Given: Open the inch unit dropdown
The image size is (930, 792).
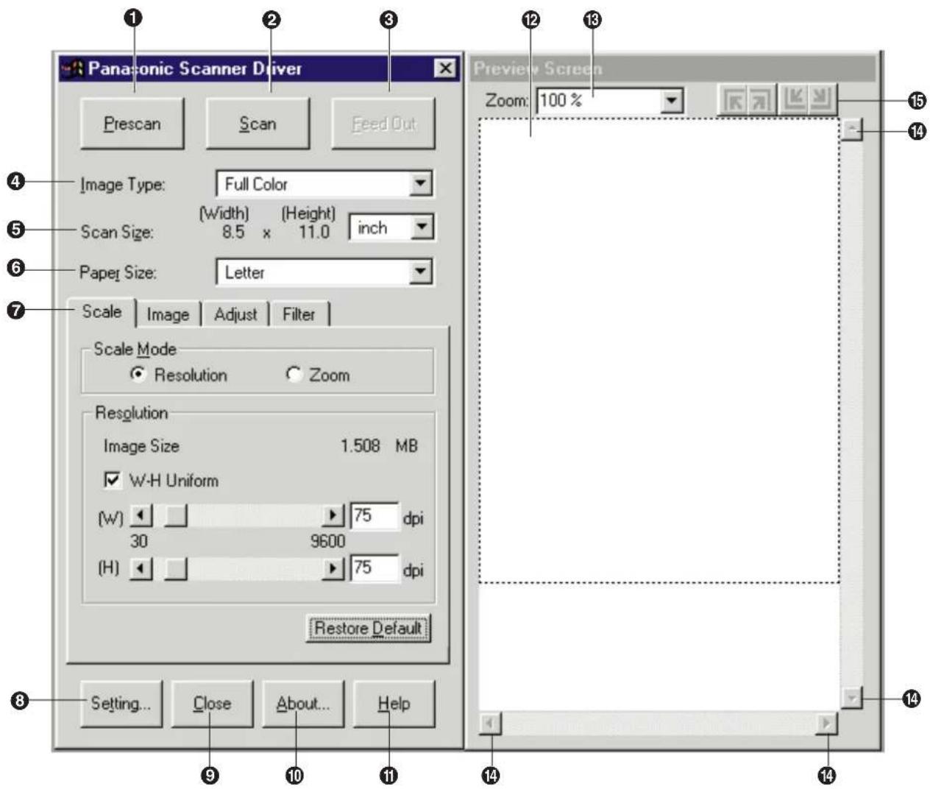Looking at the screenshot, I should 422,227.
